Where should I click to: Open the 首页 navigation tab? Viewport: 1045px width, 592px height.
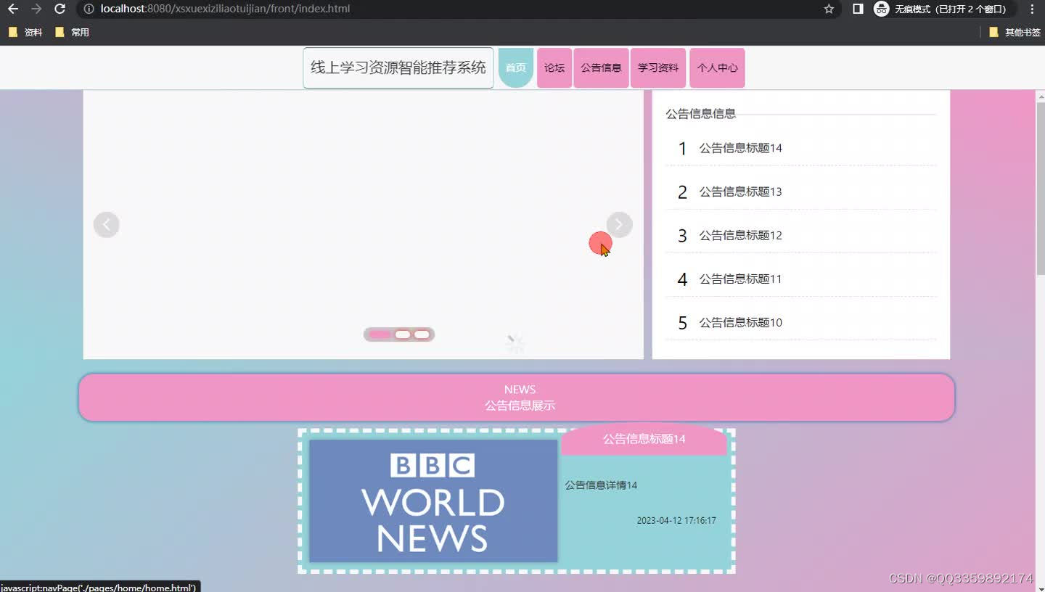[516, 67]
